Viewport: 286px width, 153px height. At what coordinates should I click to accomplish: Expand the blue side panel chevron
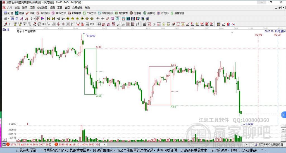(284, 115)
